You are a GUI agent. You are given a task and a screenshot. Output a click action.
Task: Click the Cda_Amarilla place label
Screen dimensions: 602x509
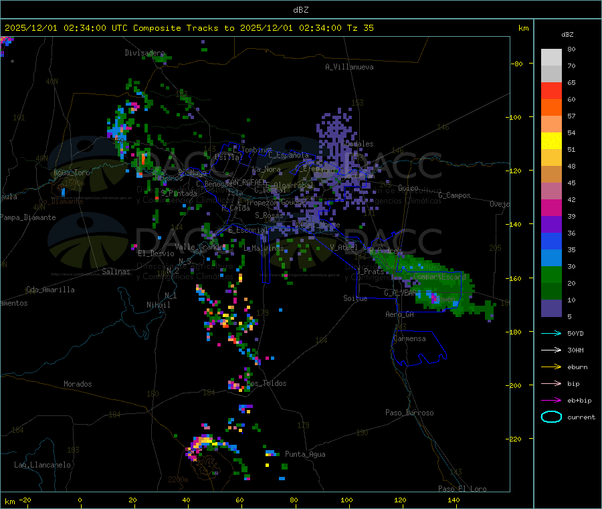tap(50, 290)
